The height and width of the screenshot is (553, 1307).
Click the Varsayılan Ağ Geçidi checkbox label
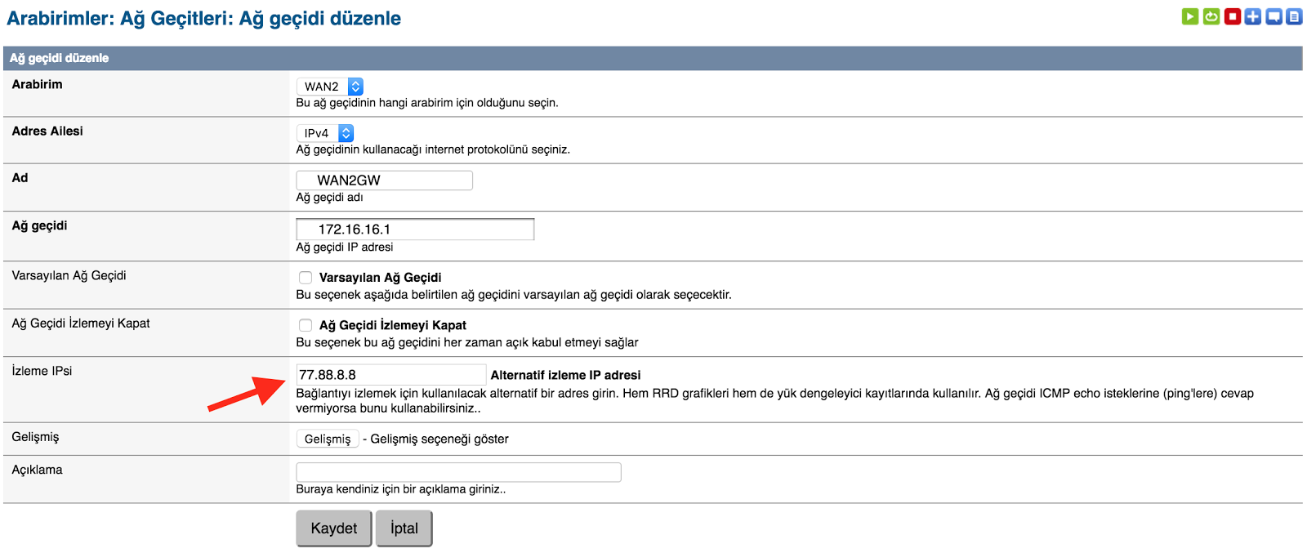click(x=380, y=278)
